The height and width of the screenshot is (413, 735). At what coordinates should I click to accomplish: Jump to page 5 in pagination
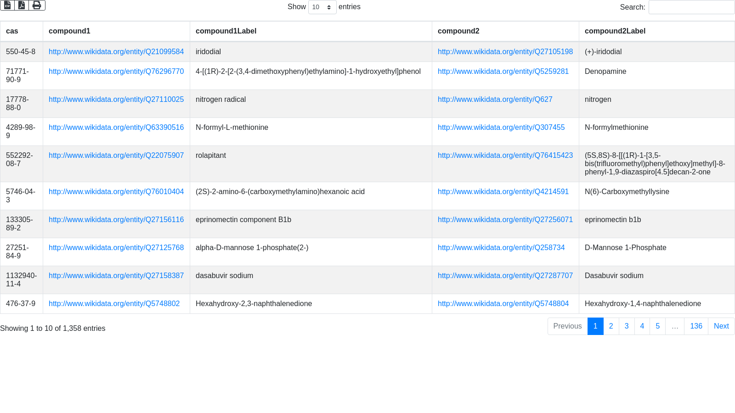[x=657, y=326]
